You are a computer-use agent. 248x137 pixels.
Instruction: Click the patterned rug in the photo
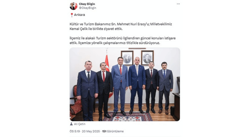pyautogui.click(x=128, y=117)
